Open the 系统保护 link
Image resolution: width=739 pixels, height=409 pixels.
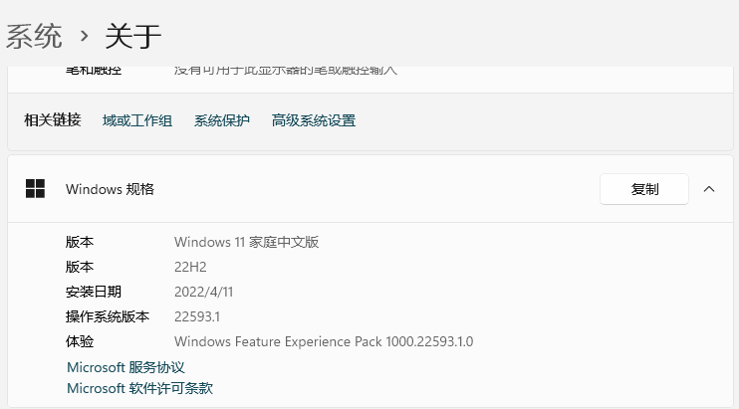[x=222, y=120]
